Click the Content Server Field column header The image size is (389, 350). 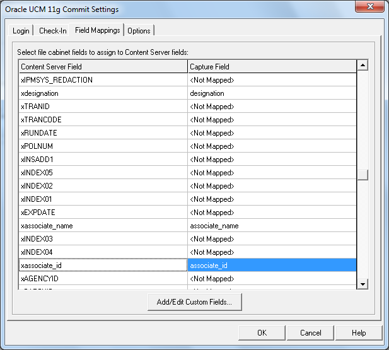coord(103,66)
